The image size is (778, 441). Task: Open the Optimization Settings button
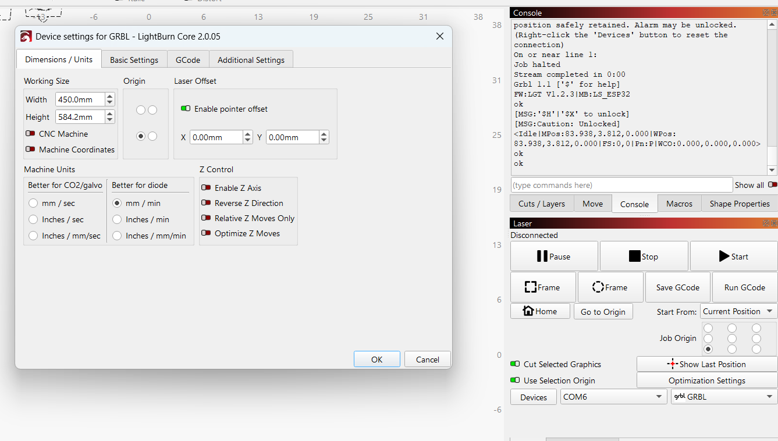(x=706, y=380)
